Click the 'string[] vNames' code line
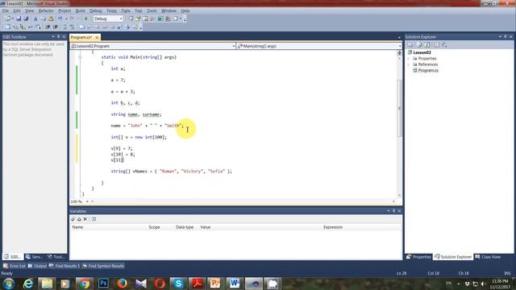 click(171, 172)
